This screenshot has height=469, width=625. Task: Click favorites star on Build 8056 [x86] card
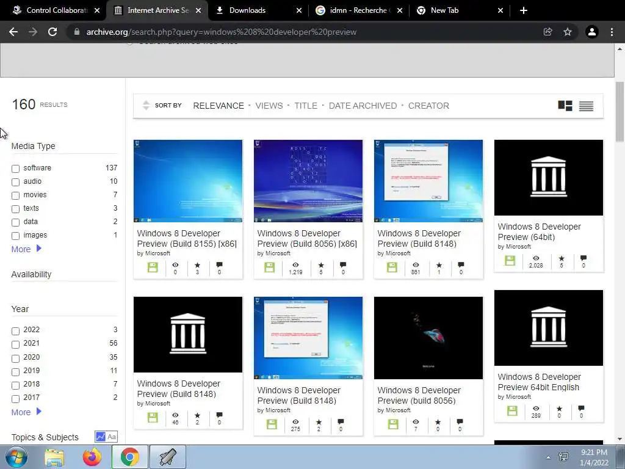point(321,265)
